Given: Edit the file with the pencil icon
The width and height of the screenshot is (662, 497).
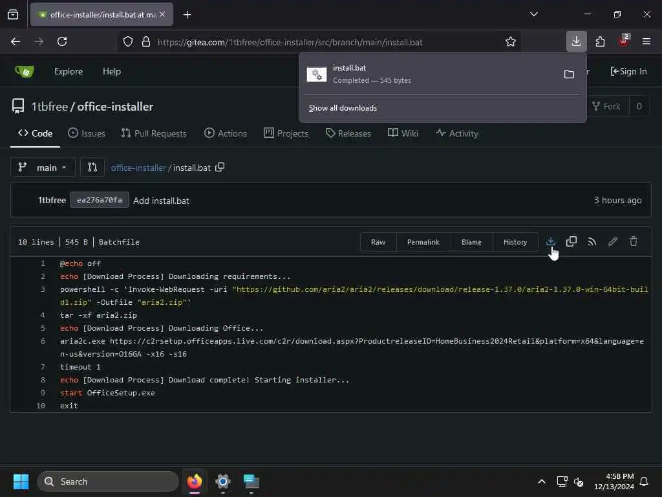Looking at the screenshot, I should (613, 242).
